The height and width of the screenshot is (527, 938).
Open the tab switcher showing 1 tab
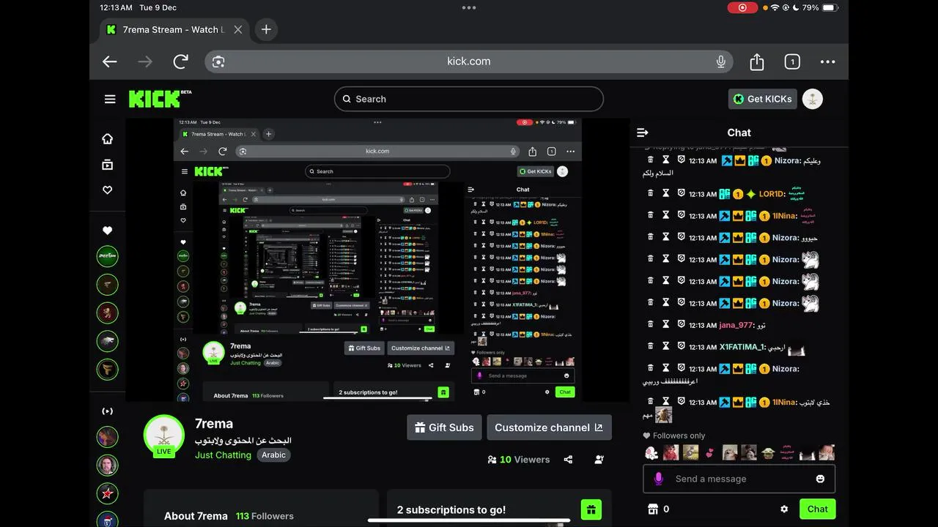pyautogui.click(x=792, y=62)
